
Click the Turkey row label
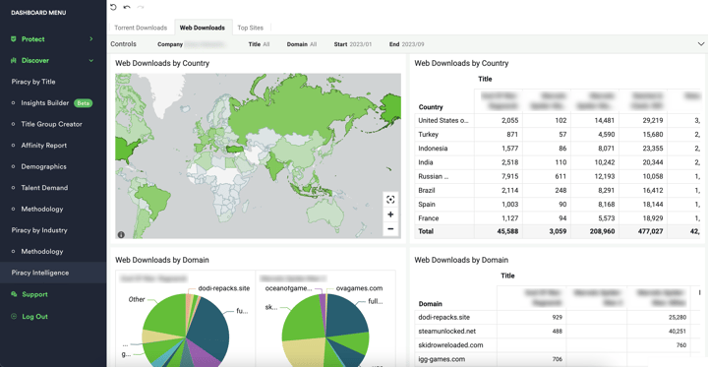(x=428, y=134)
